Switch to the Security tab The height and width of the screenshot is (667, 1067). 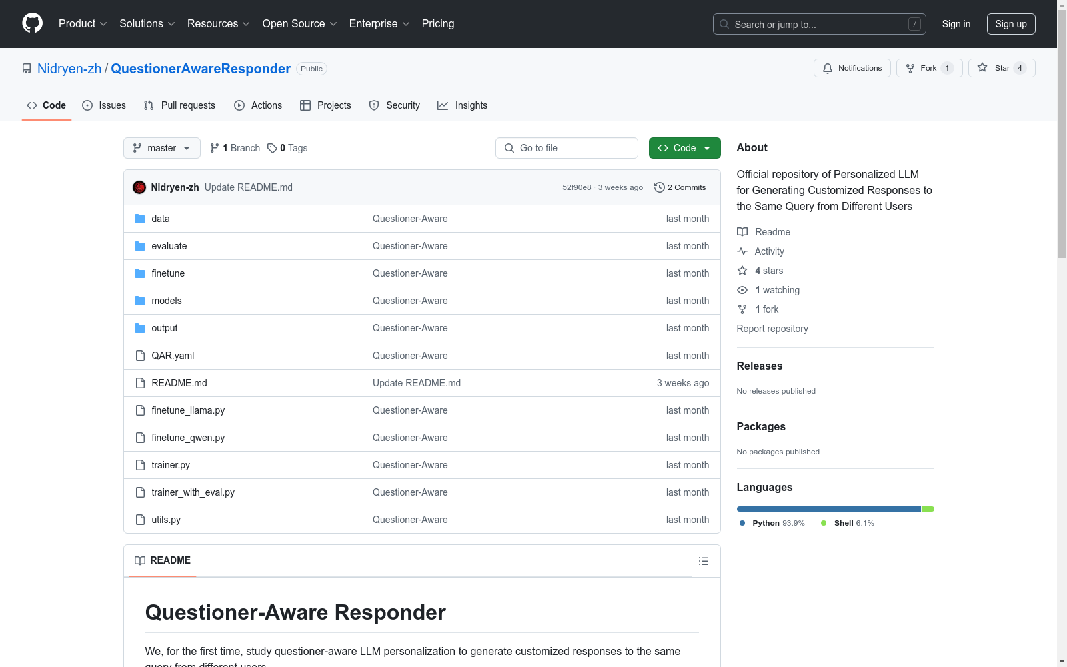coord(395,105)
